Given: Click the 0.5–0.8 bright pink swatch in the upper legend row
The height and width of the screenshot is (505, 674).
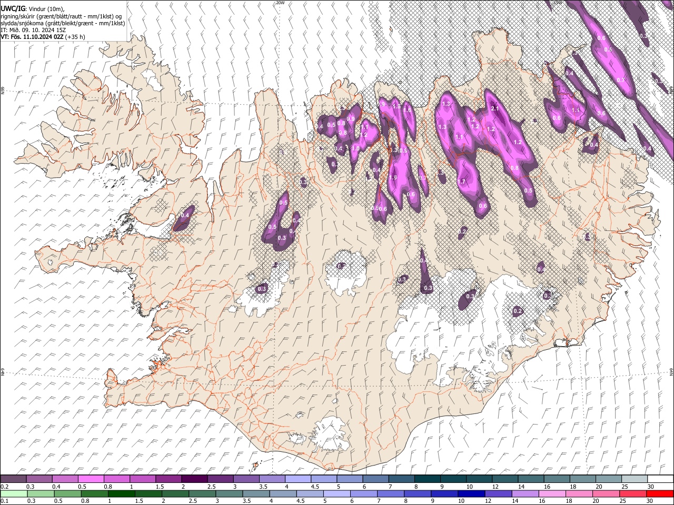Looking at the screenshot, I should tap(91, 479).
